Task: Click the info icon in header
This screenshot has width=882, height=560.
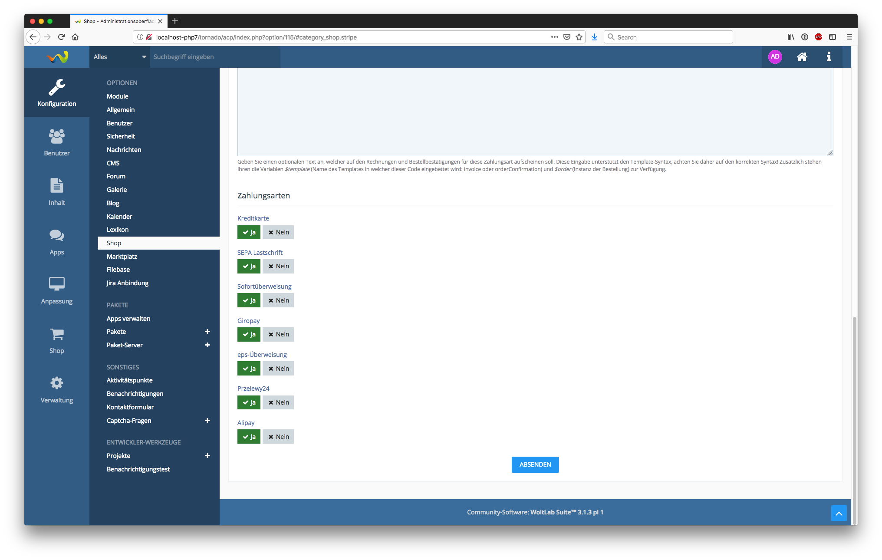Action: click(x=829, y=57)
